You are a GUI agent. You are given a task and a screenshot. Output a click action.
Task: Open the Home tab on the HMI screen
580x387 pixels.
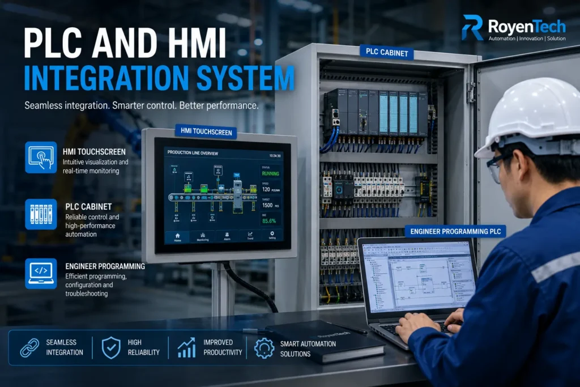click(x=177, y=237)
